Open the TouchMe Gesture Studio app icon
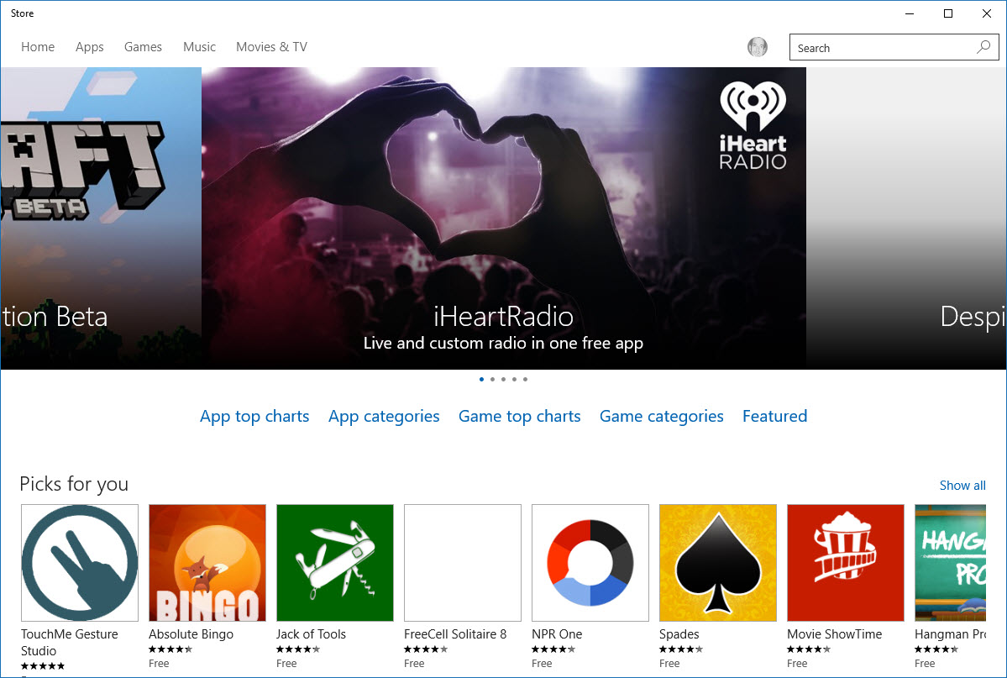 [80, 562]
